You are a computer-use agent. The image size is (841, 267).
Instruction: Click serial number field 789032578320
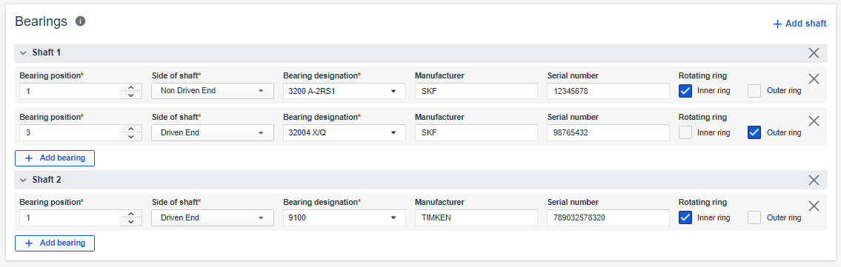(608, 217)
